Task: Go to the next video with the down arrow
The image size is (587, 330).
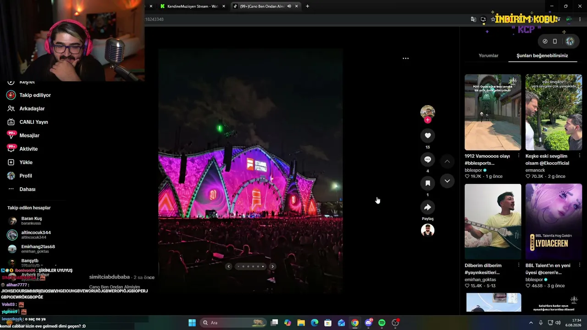Action: click(x=447, y=181)
